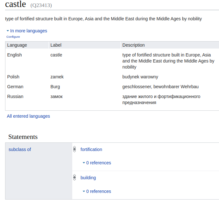Viewport: 219px width, 204px height.
Task: Open All entered languages link
Action: click(x=28, y=116)
